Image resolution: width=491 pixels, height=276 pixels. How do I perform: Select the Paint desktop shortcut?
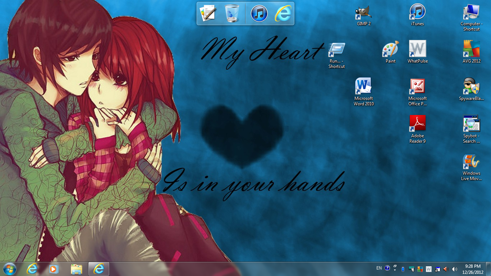[391, 52]
